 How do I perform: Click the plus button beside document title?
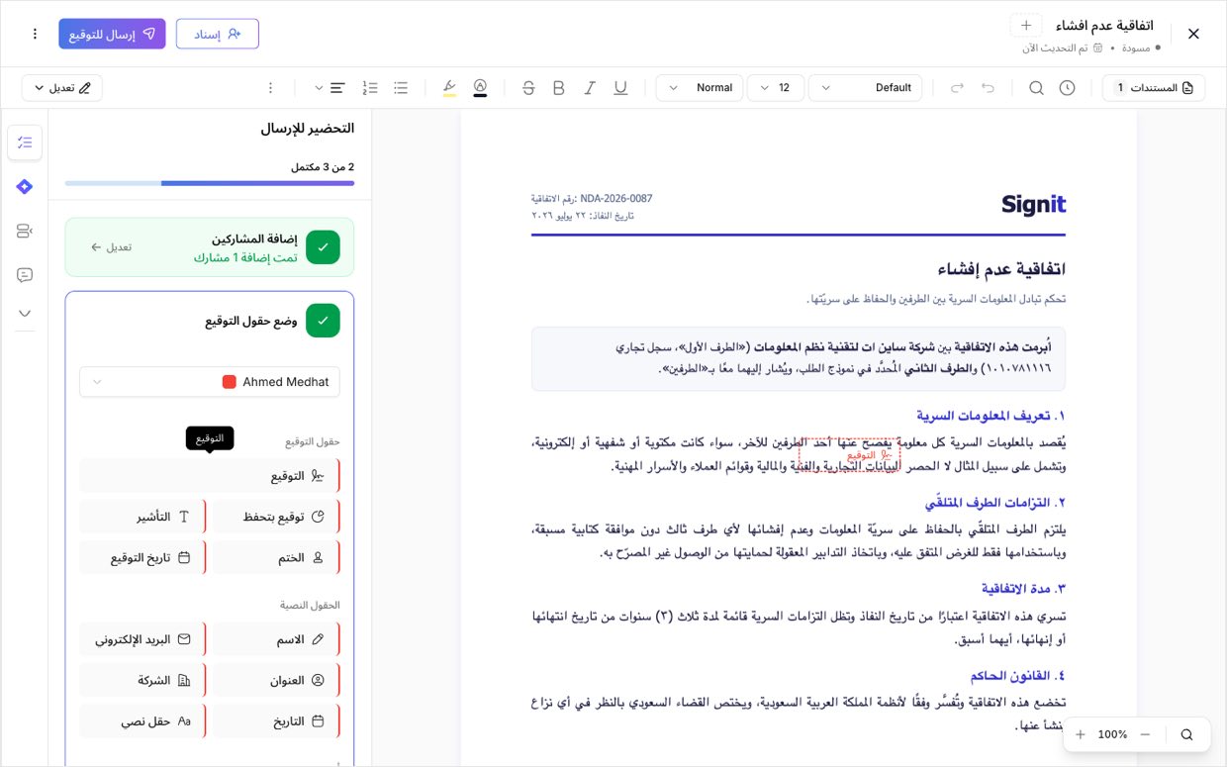click(x=1026, y=25)
